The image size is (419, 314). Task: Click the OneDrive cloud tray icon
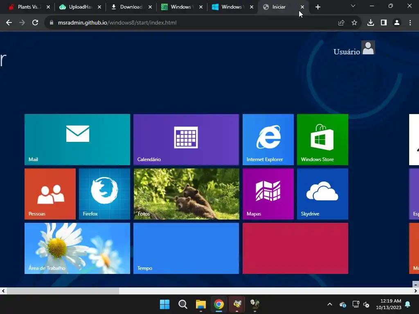(x=343, y=304)
